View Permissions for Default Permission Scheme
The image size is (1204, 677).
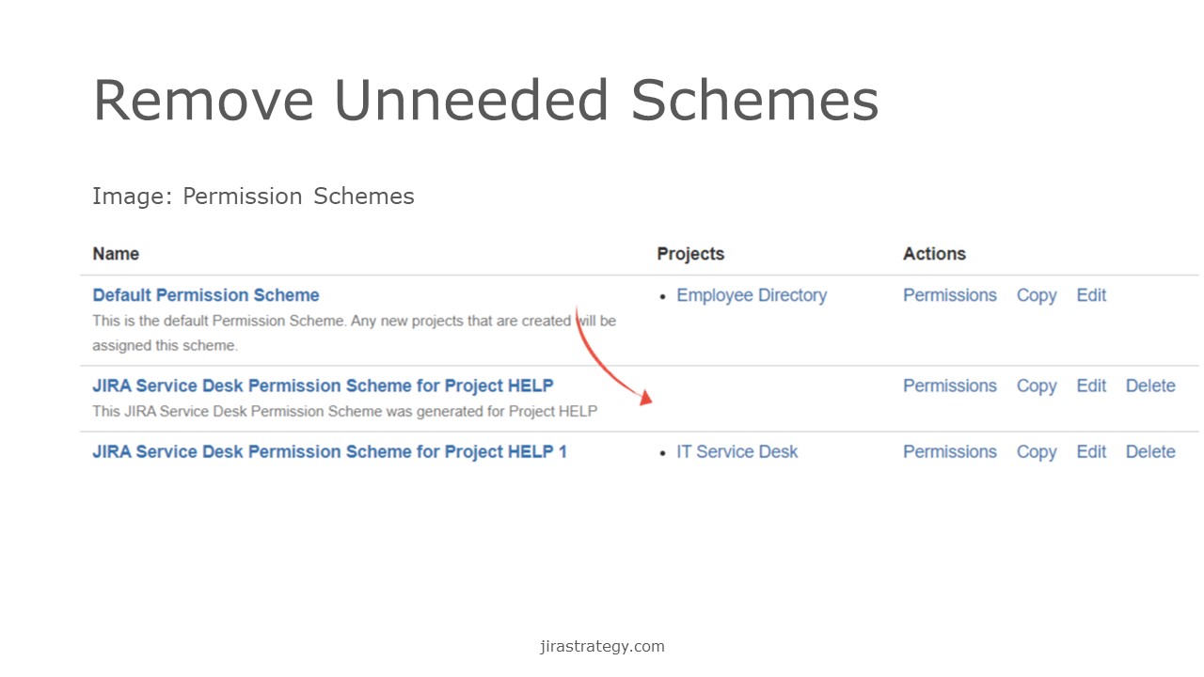point(950,295)
